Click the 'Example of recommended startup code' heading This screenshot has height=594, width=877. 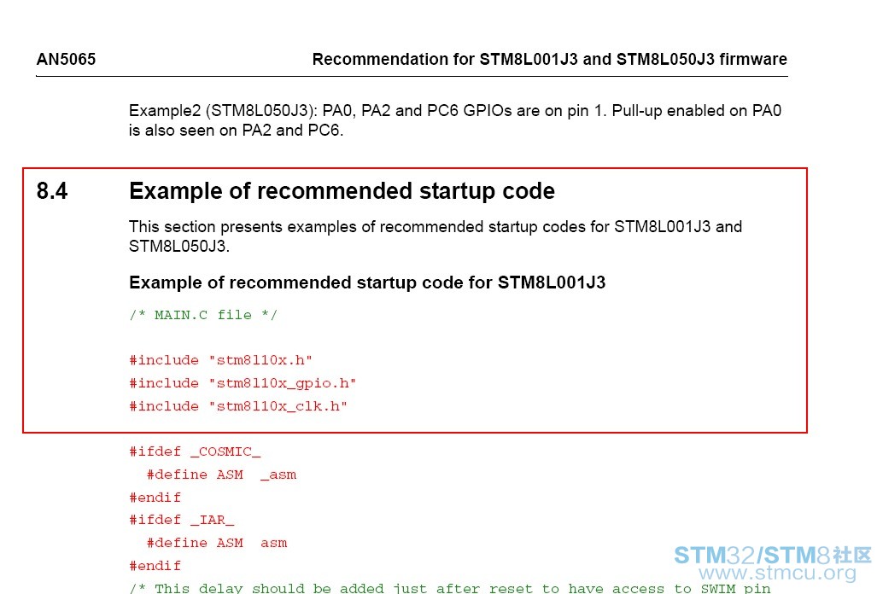[x=342, y=191]
